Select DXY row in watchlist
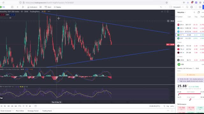Image resolution: width=204 pixels, height=114 pixels. [x=190, y=38]
